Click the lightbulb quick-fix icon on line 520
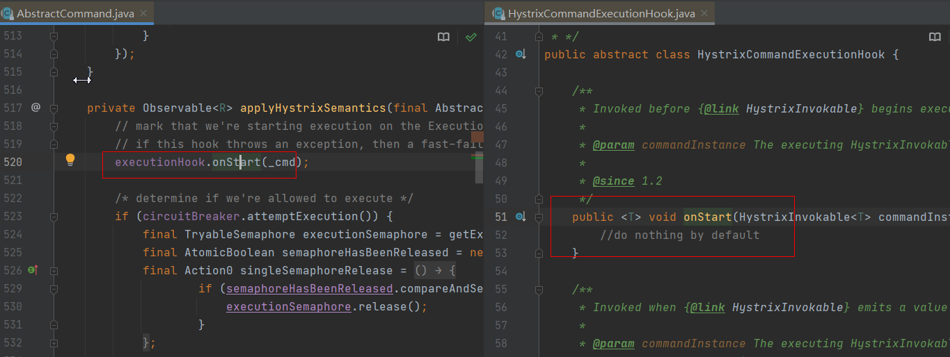Viewport: 950px width, 357px height. (70, 160)
